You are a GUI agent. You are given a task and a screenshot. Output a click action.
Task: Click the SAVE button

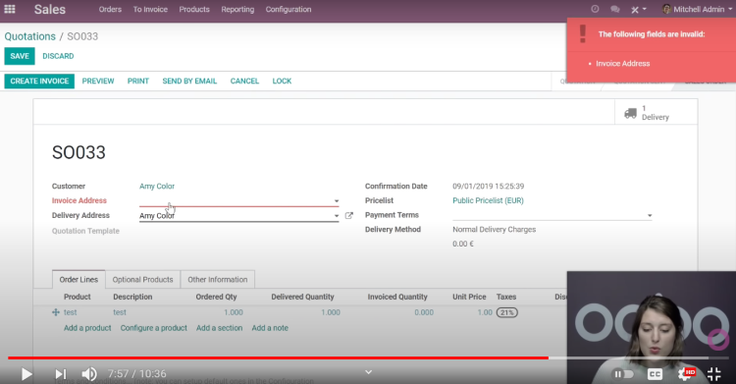tap(20, 56)
